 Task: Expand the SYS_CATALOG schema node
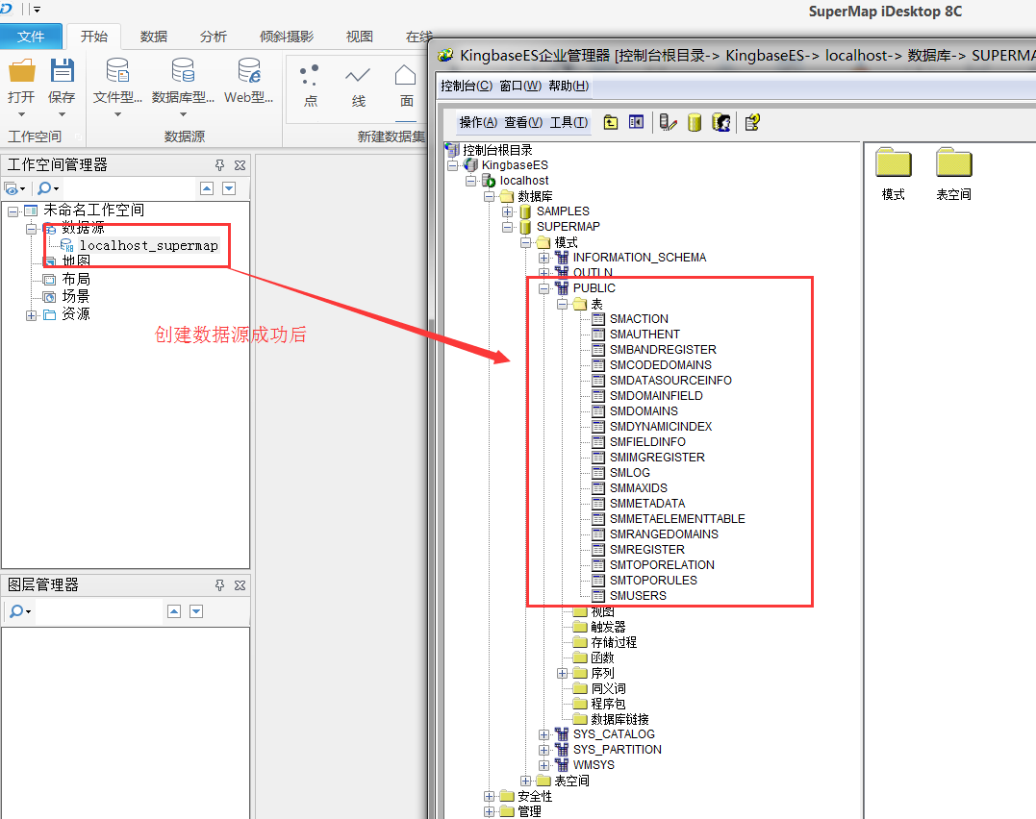click(543, 735)
